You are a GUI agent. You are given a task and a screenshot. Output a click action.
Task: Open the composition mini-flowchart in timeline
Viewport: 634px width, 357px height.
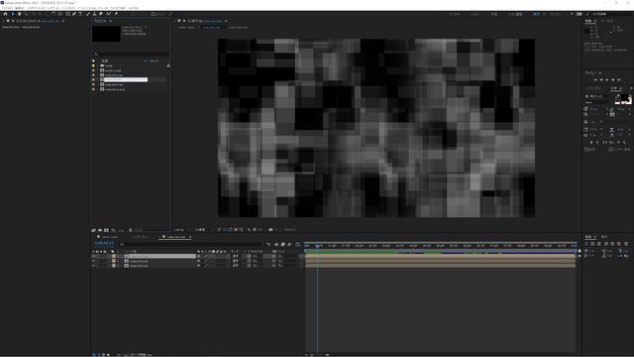[x=267, y=244]
